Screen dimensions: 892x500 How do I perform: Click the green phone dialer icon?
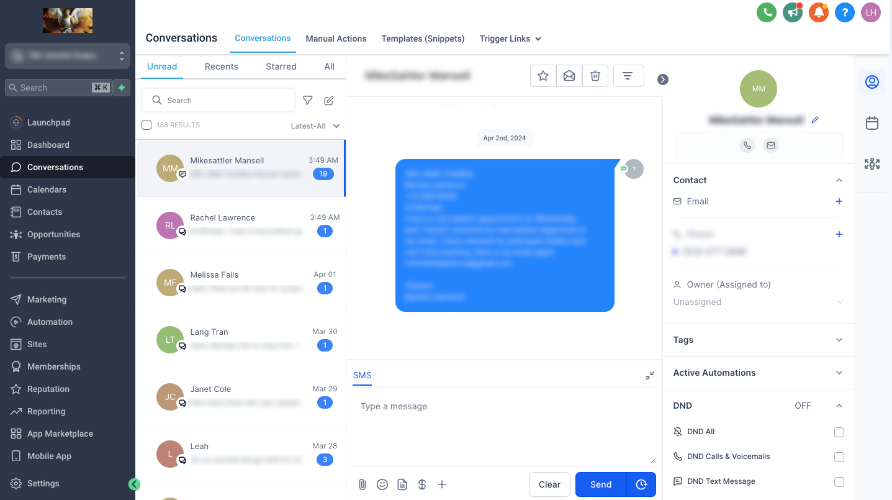[767, 12]
